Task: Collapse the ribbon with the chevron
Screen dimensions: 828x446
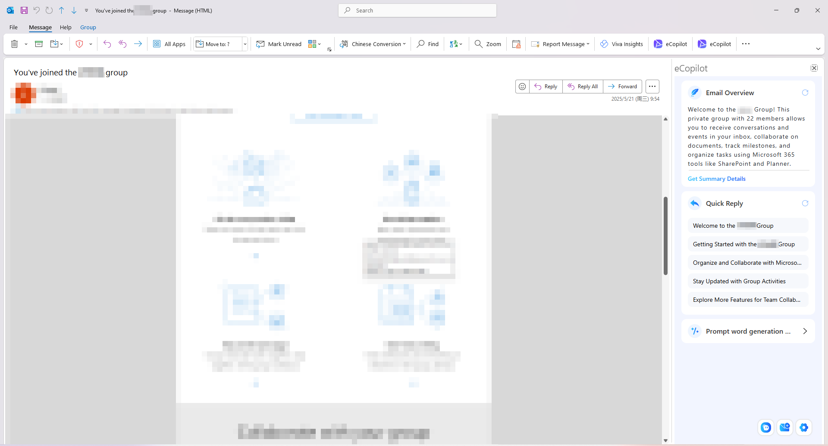Action: click(x=818, y=49)
